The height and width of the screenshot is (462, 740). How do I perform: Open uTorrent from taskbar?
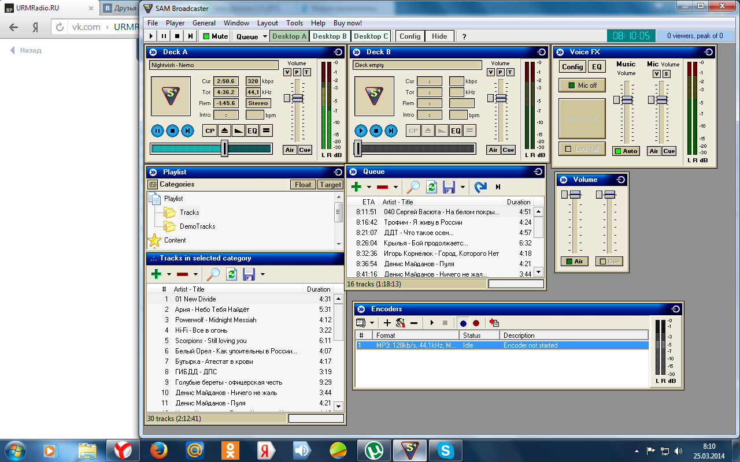click(374, 449)
